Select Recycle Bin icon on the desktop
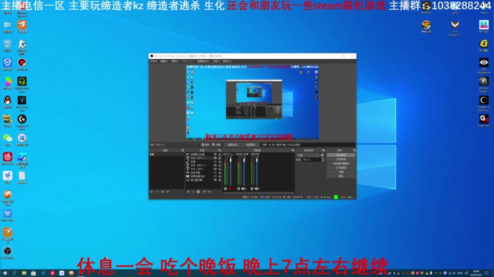The height and width of the screenshot is (277, 494). point(8,46)
